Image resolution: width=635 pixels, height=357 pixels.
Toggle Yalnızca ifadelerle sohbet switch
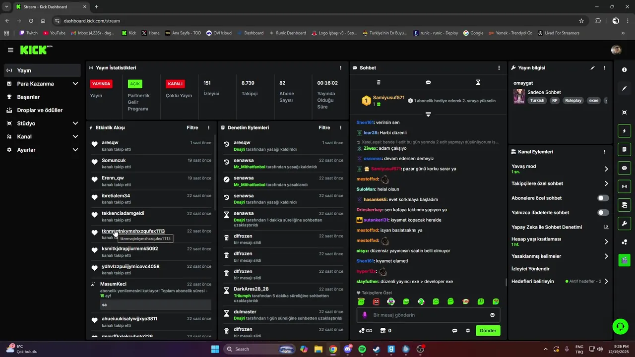[x=603, y=213]
